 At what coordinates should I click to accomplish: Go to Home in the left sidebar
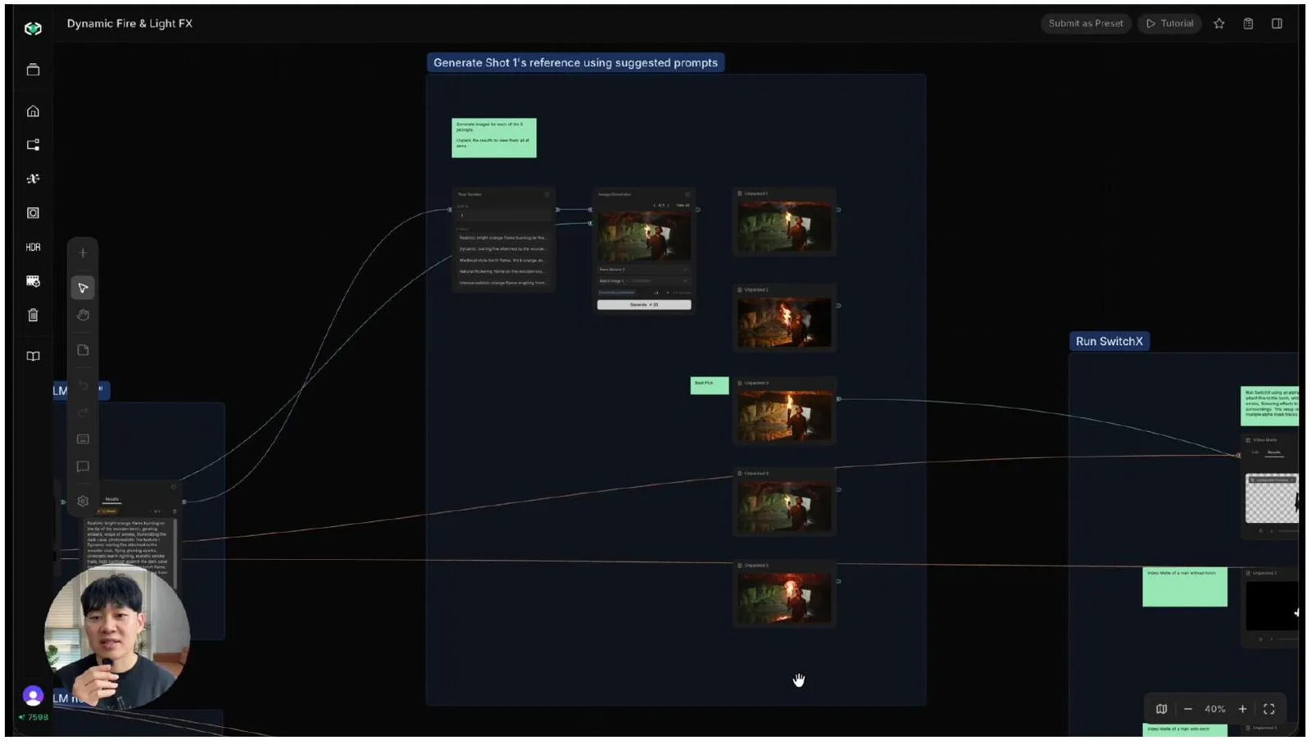click(x=33, y=111)
